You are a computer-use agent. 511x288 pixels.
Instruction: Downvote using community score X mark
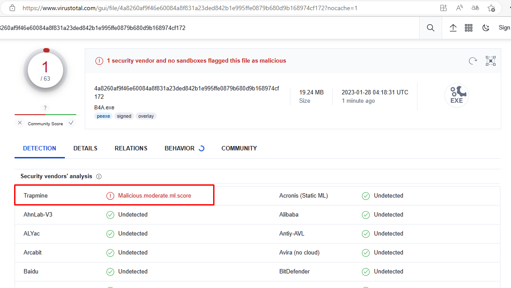19,123
